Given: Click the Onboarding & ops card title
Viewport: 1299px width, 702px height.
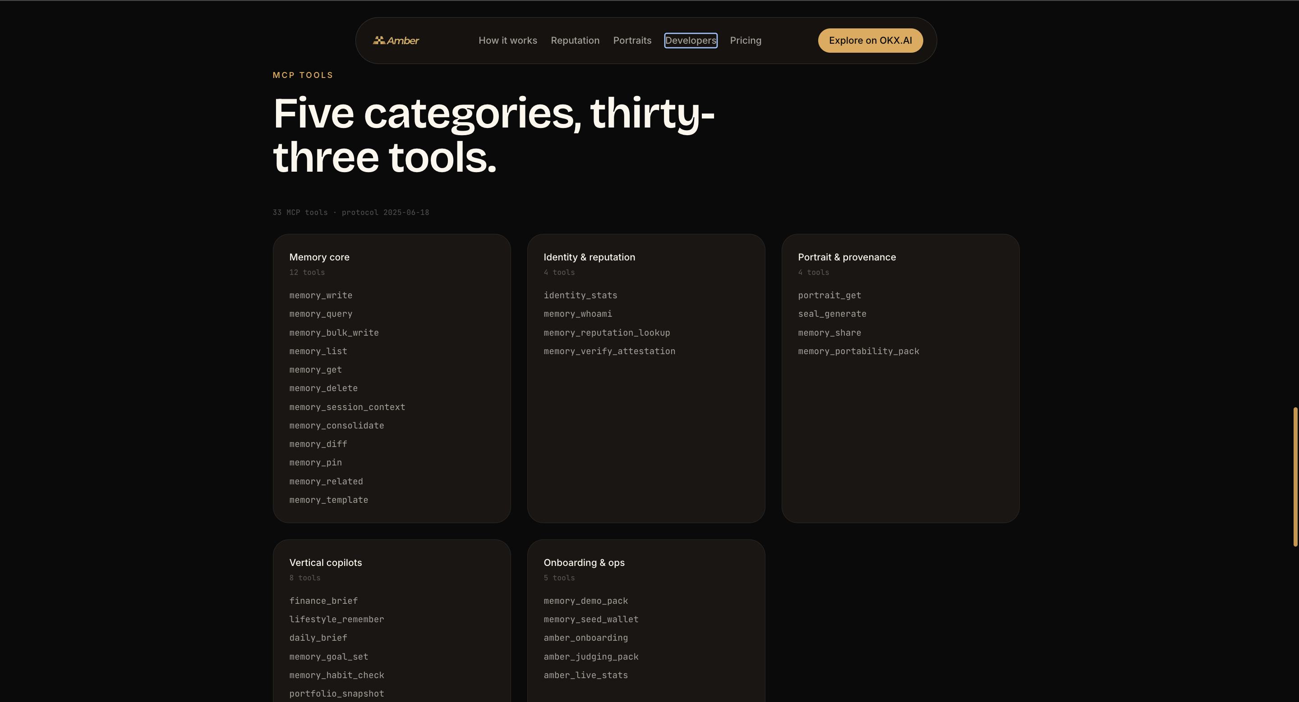Looking at the screenshot, I should click(x=584, y=562).
